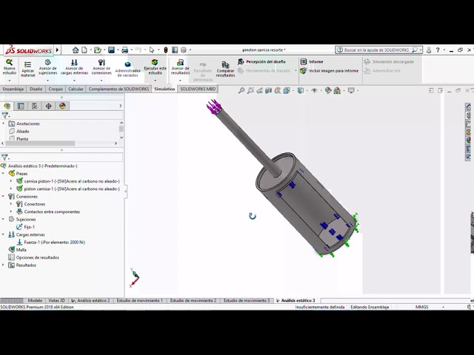474x355 pixels.
Task: Open dropdown arrow under Asesor de resultados
Action: (180, 81)
